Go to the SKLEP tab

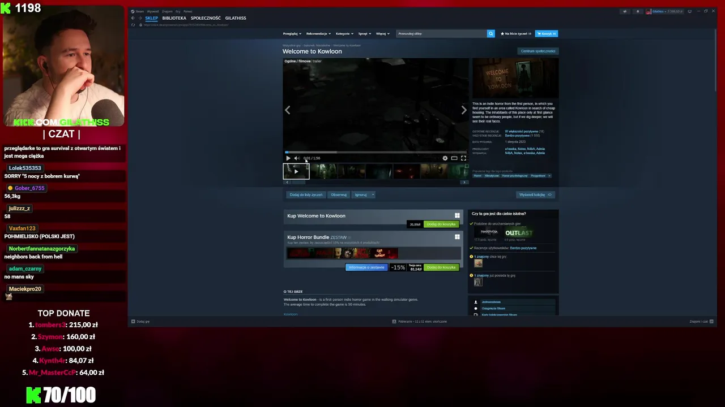click(x=151, y=18)
